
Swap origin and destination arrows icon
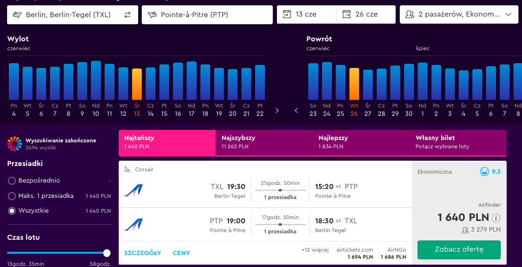128,15
